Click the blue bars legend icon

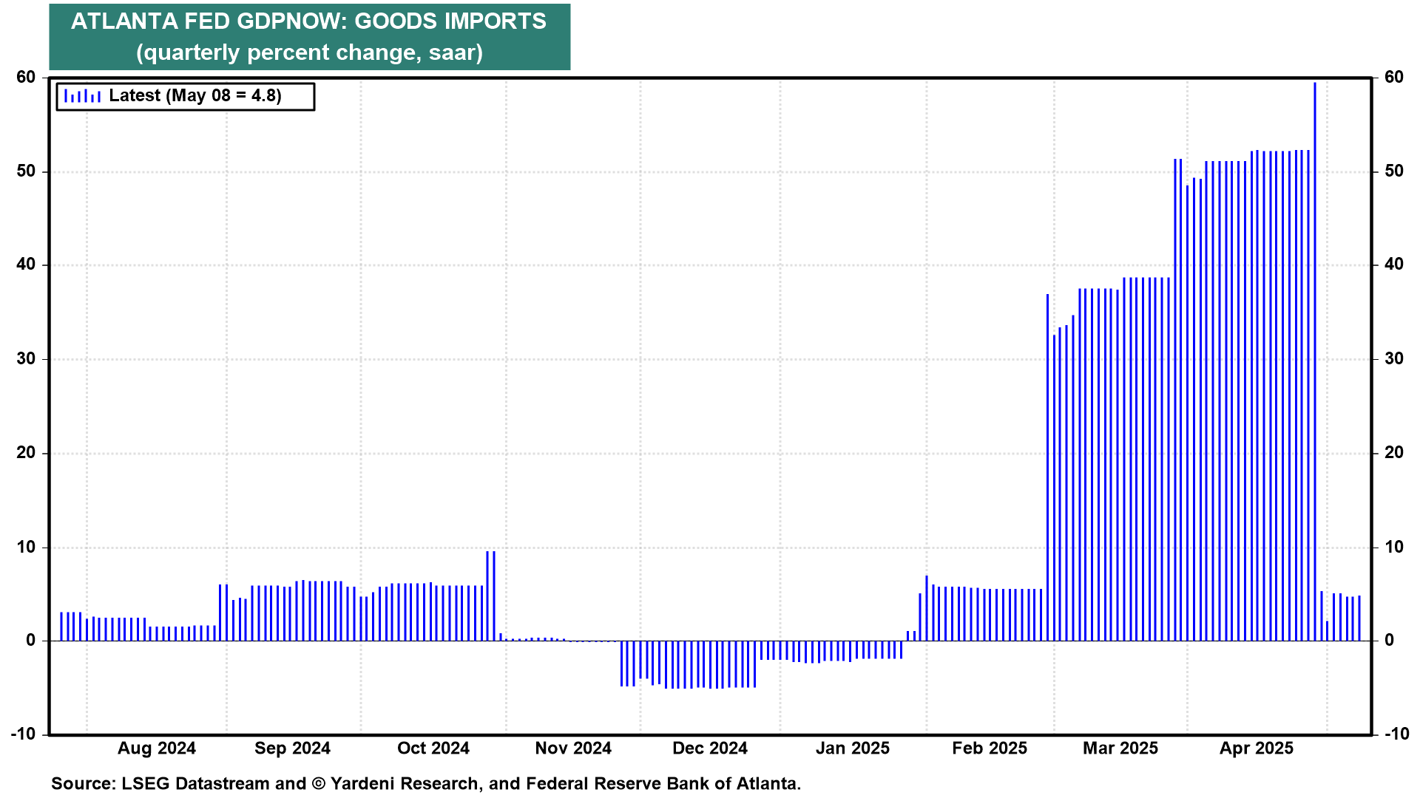tap(82, 96)
